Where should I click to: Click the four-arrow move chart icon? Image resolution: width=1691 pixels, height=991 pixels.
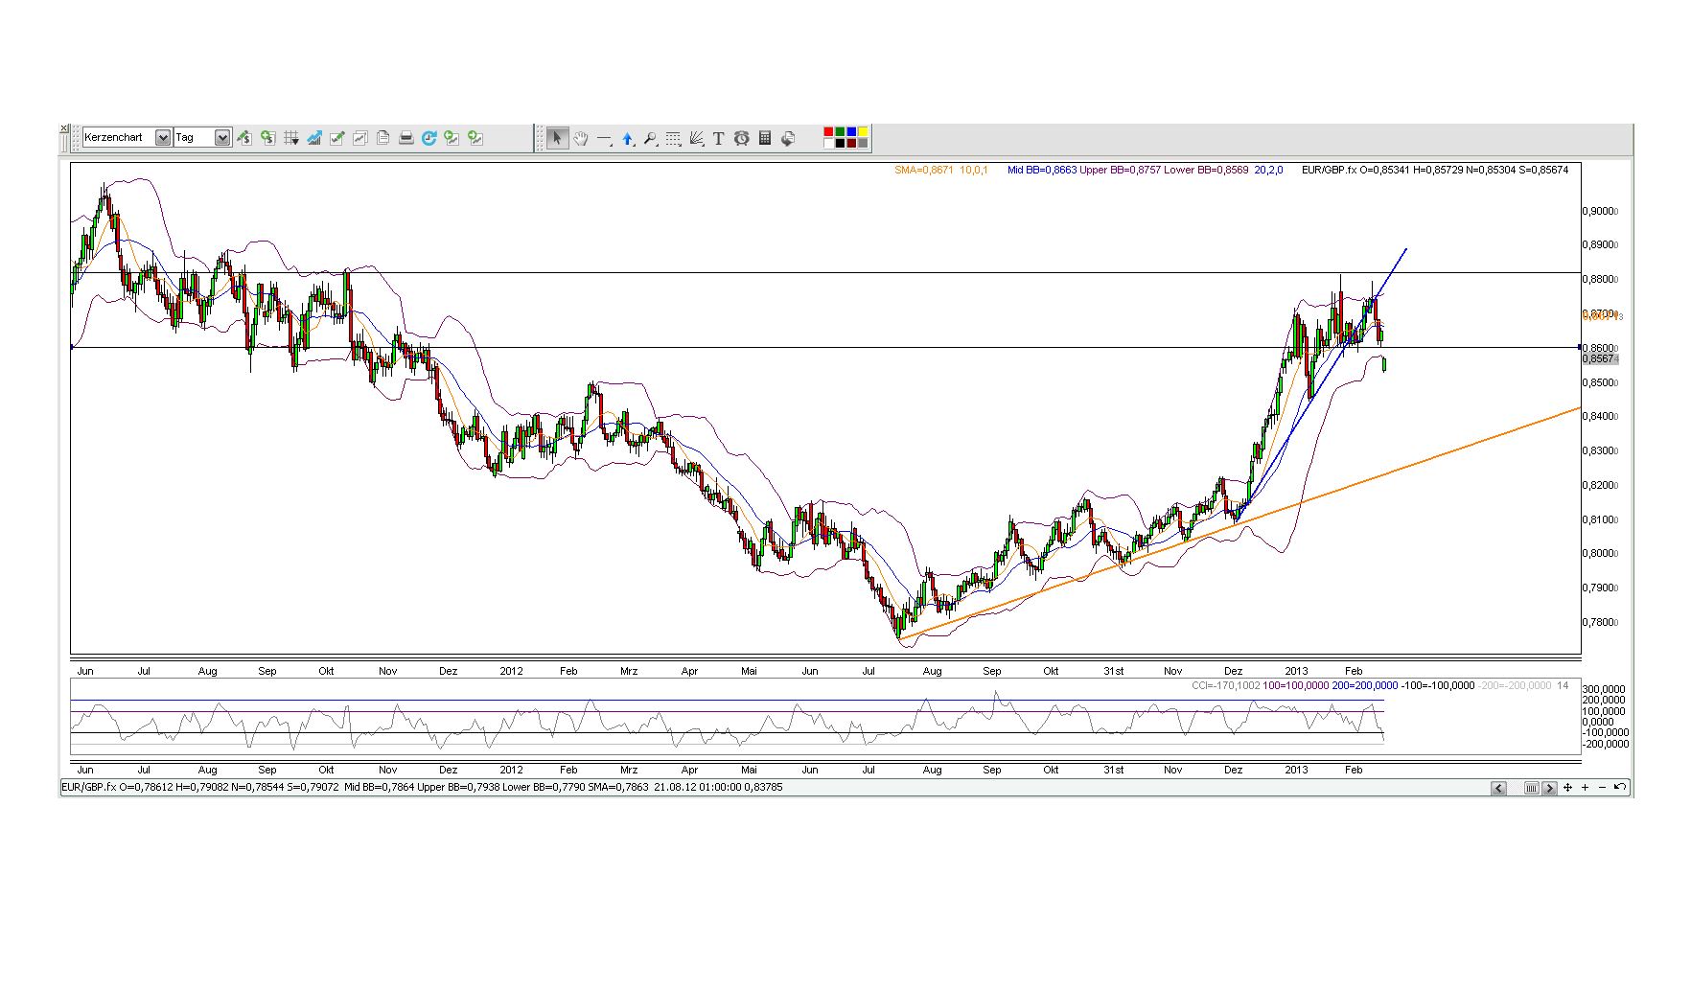point(1568,788)
